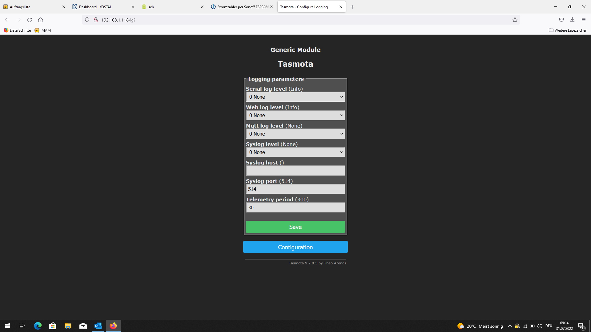The width and height of the screenshot is (591, 332).
Task: Open the downloads panel
Action: pos(573,20)
